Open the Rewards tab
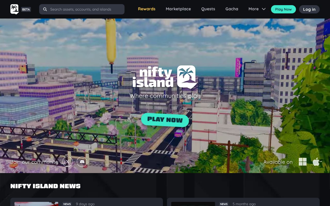Screen dimensions: 330x206 146,9
